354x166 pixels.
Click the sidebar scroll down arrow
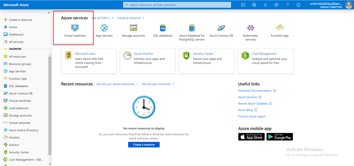tap(50, 164)
